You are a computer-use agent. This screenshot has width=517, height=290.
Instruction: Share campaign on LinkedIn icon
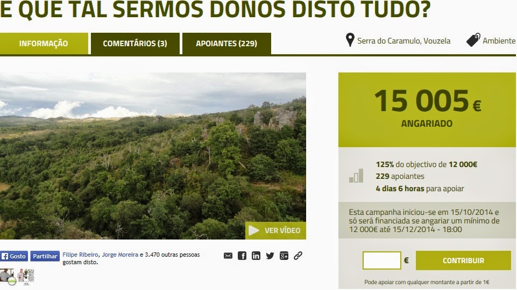(256, 256)
